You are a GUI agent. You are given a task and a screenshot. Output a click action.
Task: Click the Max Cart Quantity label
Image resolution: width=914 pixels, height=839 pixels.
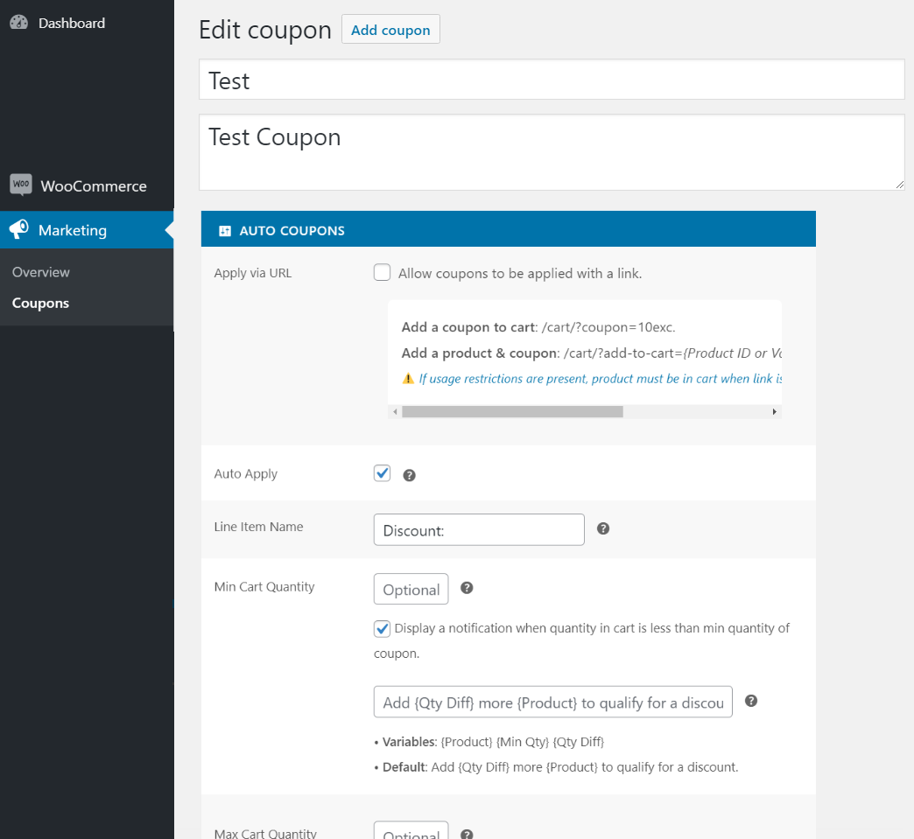click(x=265, y=833)
